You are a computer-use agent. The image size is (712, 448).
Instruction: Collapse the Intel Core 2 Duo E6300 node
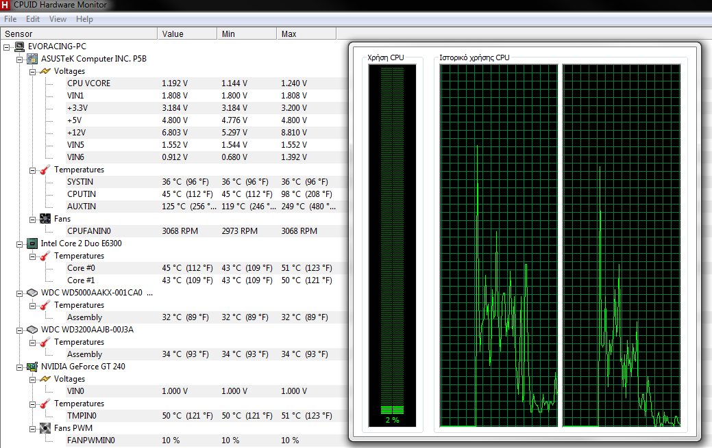pyautogui.click(x=19, y=244)
